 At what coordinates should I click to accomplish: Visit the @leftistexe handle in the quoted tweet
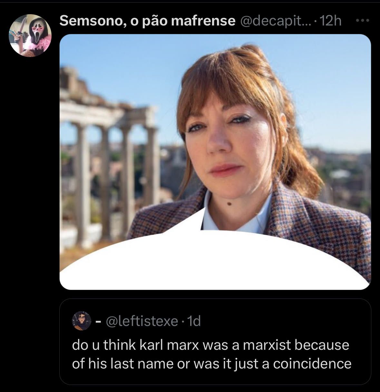142,321
